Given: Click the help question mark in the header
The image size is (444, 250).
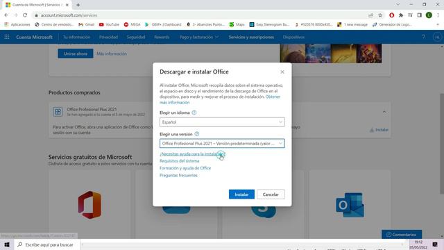Looking at the screenshot, I should click(x=423, y=37).
